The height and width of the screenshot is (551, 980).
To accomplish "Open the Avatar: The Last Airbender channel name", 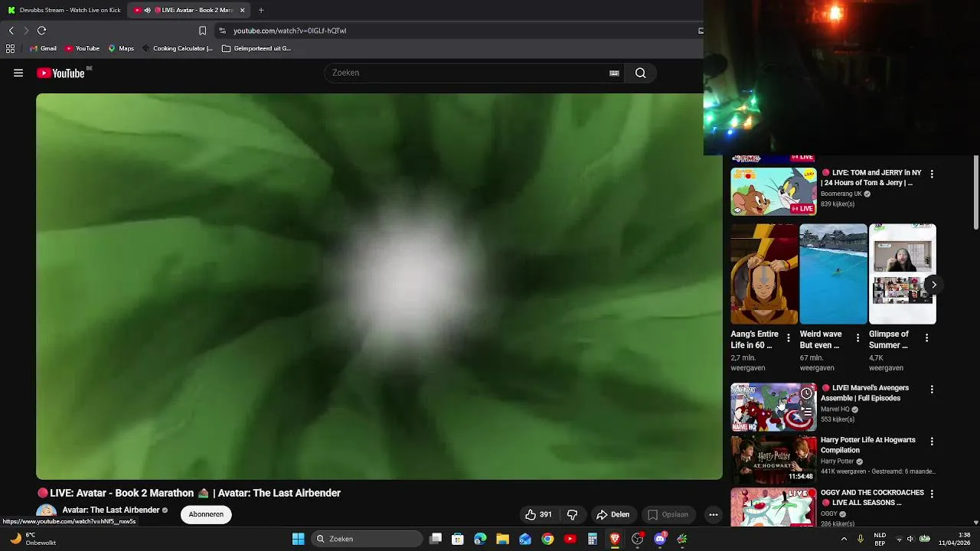I will pos(111,510).
